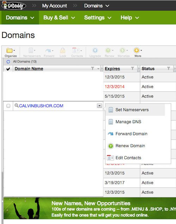This screenshot has width=176, height=224.
Task: Click the 3/19/2017 expiry date
Action: (114, 183)
